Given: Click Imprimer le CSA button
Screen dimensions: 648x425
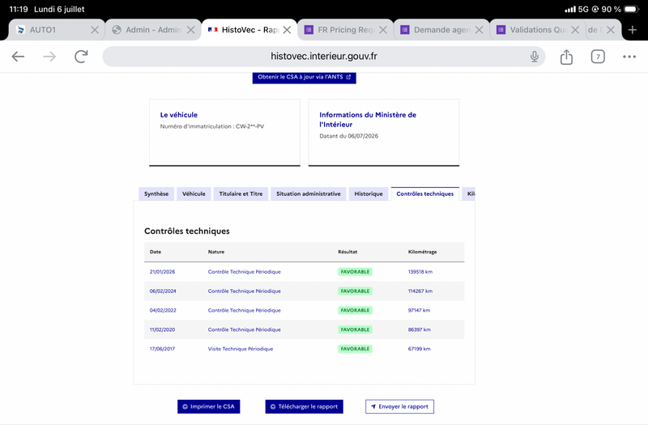Looking at the screenshot, I should coord(209,406).
